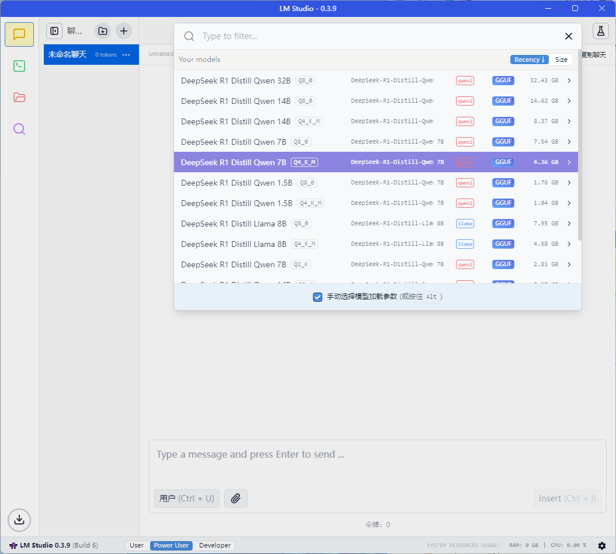Click llama tag on Llama 8B Q8_0 row
The height and width of the screenshot is (554, 616).
coord(465,224)
